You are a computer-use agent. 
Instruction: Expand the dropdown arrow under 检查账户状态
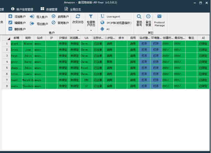click(x=91, y=31)
